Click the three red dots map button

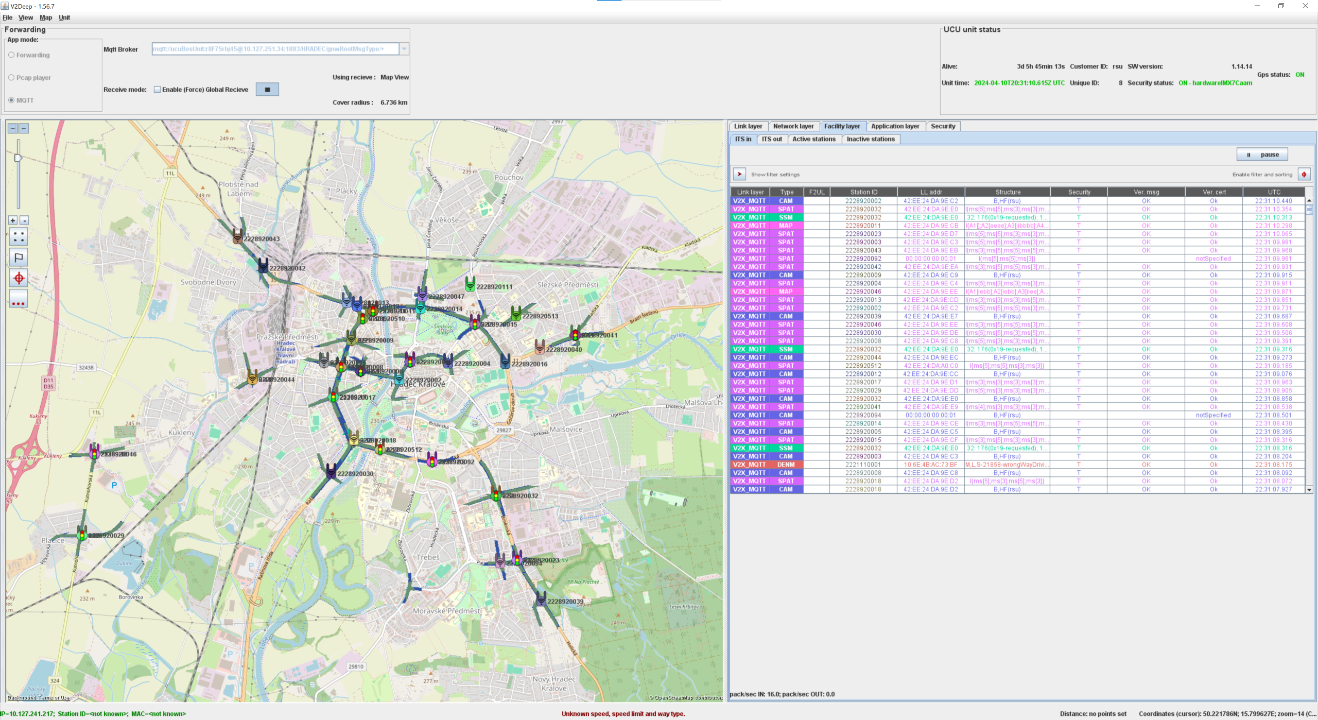click(19, 299)
